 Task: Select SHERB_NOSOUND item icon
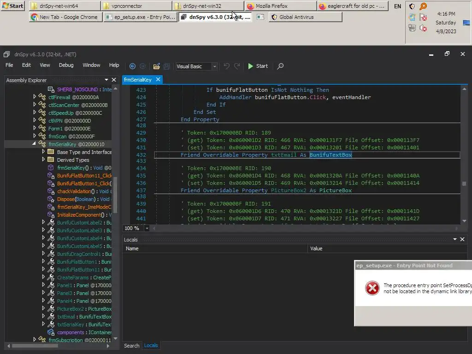[51, 89]
